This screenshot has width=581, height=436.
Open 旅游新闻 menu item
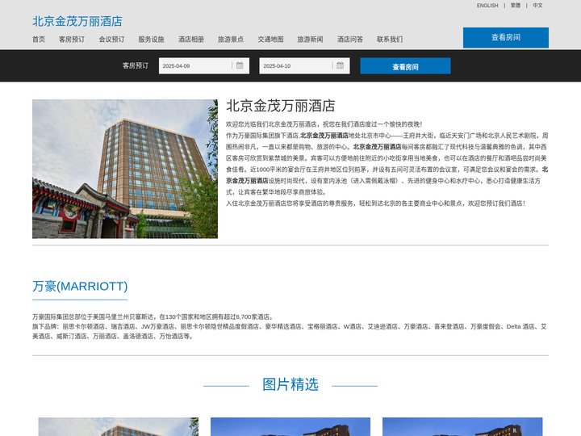click(310, 40)
